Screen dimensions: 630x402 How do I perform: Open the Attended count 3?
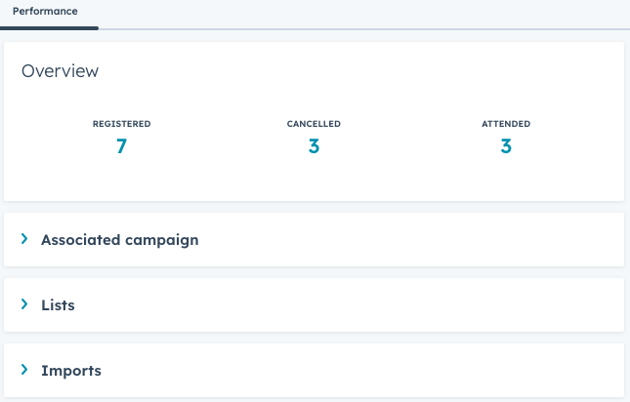pyautogui.click(x=506, y=146)
